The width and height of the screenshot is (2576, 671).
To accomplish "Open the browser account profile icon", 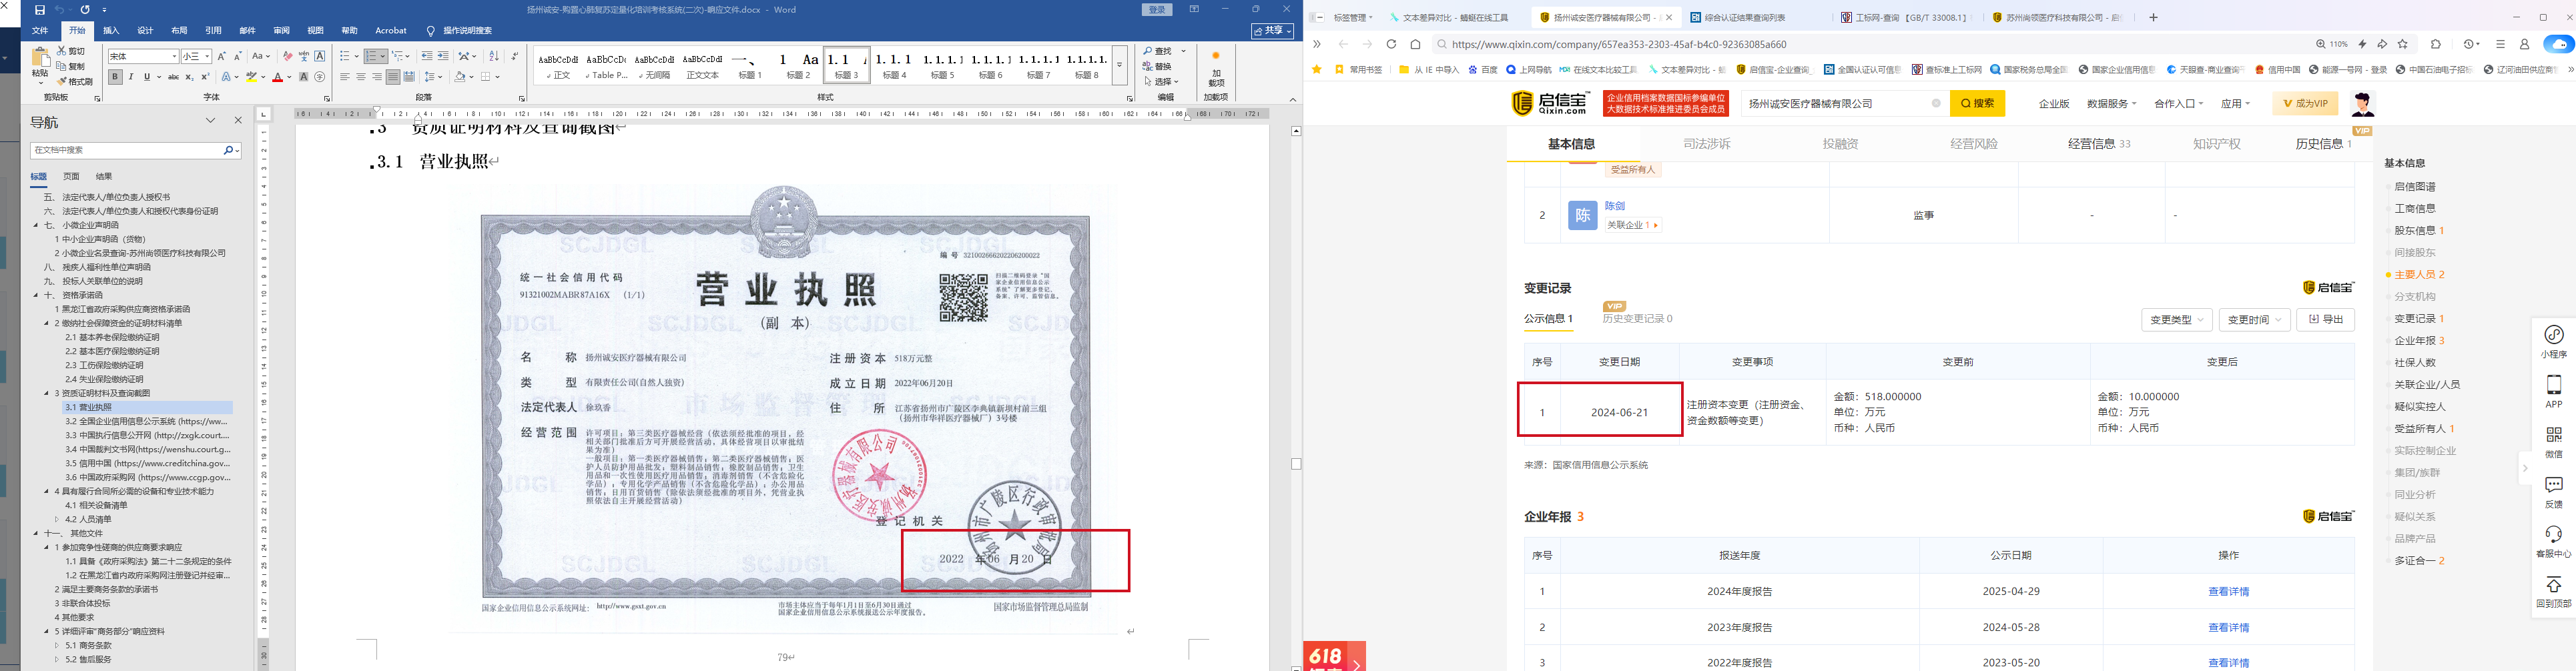I will 2524,44.
